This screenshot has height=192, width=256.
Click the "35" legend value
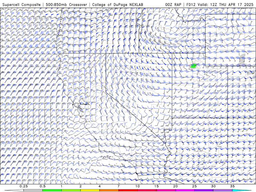(232, 186)
